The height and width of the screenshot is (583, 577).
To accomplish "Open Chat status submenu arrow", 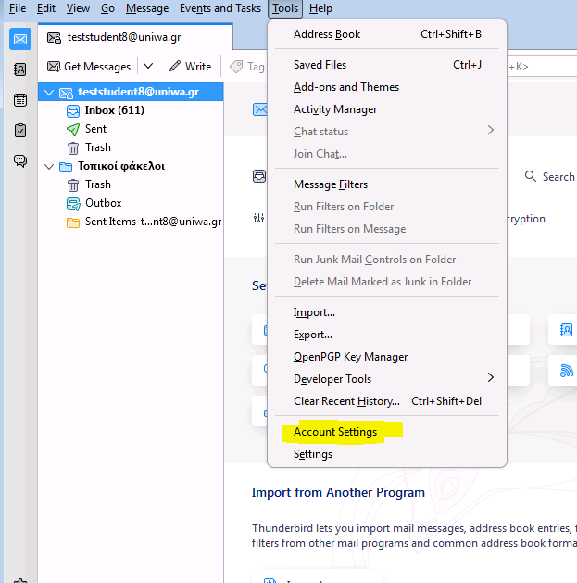I will point(491,130).
